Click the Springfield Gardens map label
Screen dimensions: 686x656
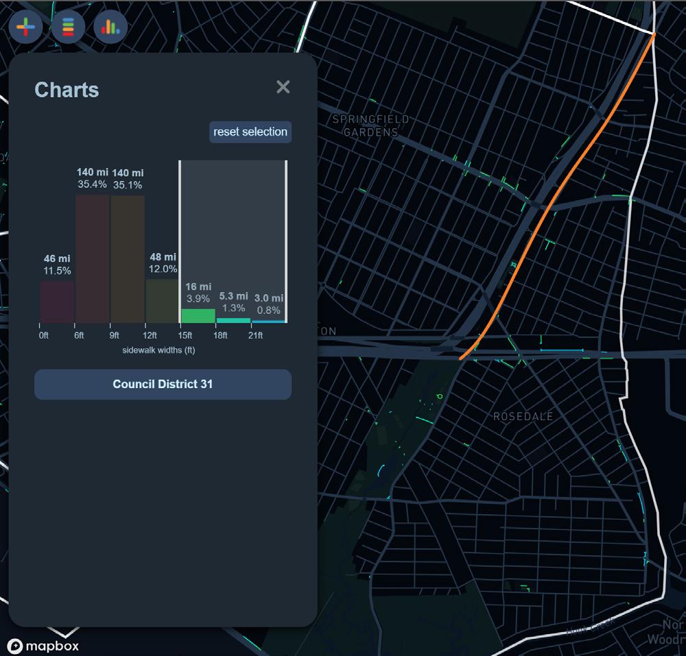[370, 125]
